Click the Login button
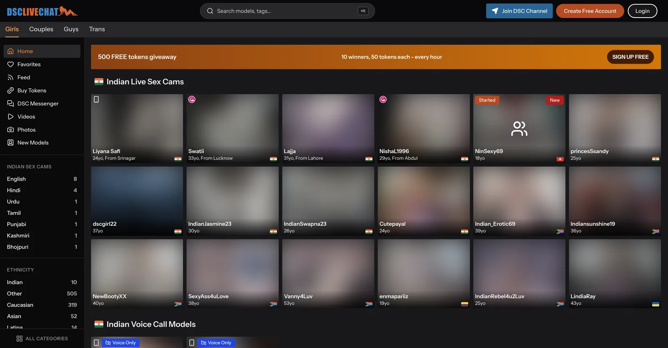668x348 pixels. (643, 11)
